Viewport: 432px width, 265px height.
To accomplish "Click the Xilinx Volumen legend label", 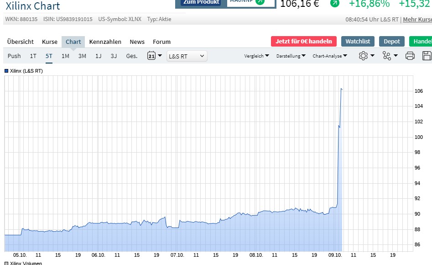I will [26, 263].
